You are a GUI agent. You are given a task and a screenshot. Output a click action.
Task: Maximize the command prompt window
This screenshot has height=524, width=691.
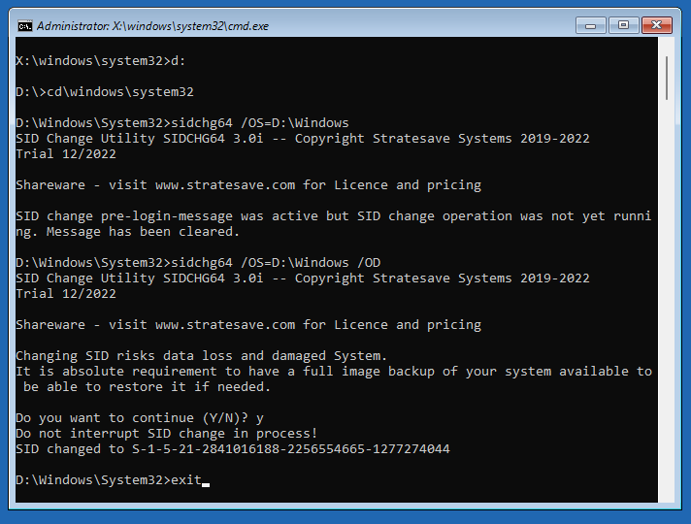623,25
